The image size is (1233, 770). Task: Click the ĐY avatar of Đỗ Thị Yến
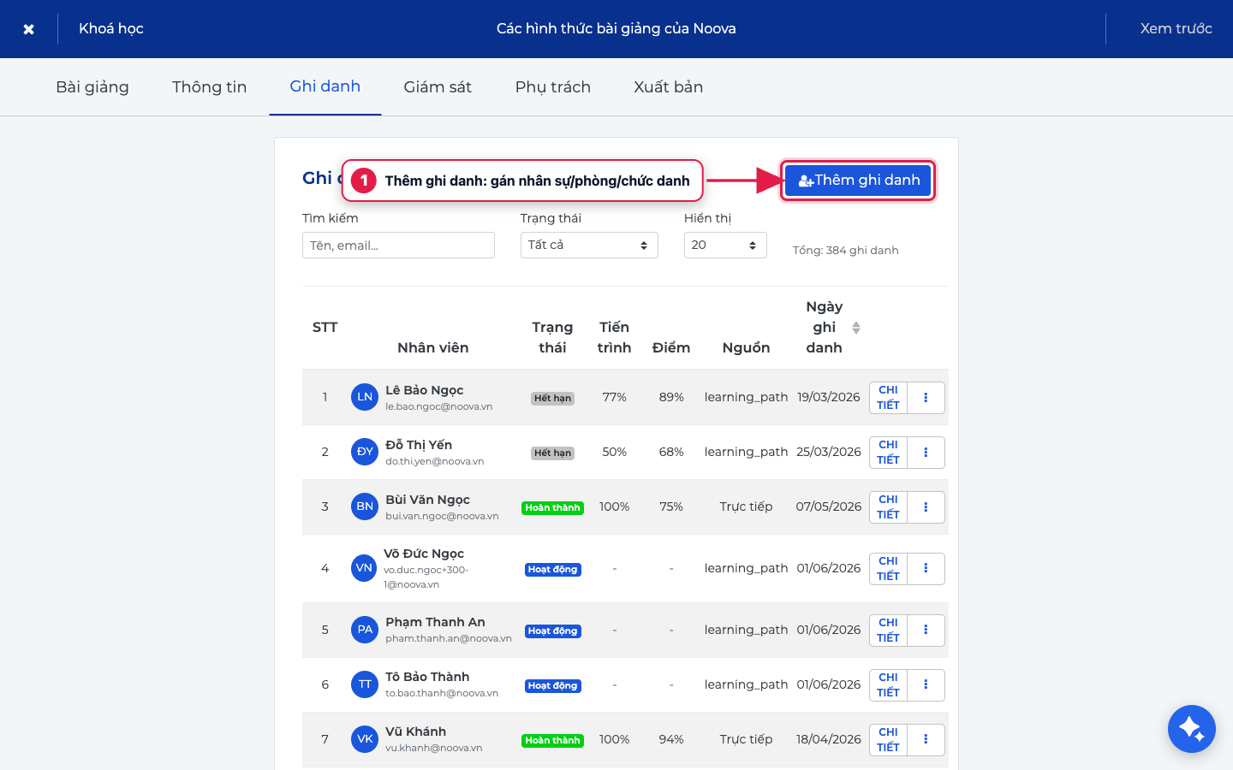coord(365,452)
